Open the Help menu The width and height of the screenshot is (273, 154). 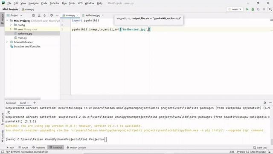click(99, 3)
